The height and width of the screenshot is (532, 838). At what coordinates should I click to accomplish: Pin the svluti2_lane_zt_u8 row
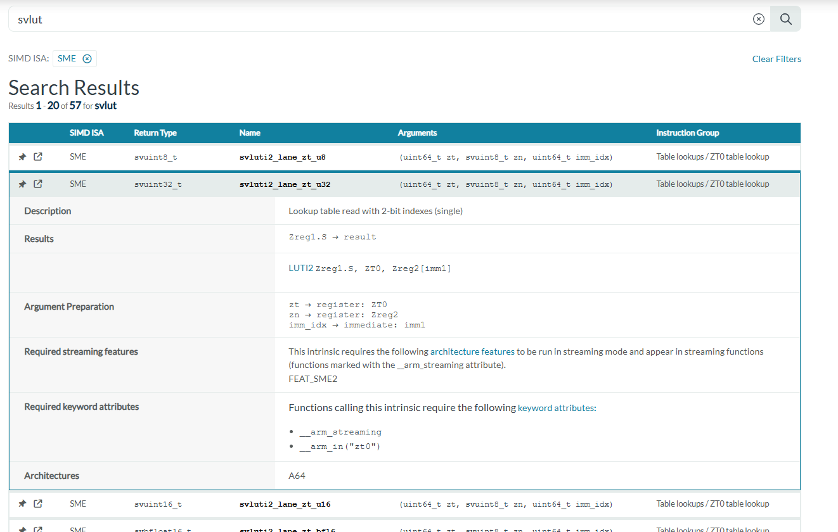pos(22,156)
